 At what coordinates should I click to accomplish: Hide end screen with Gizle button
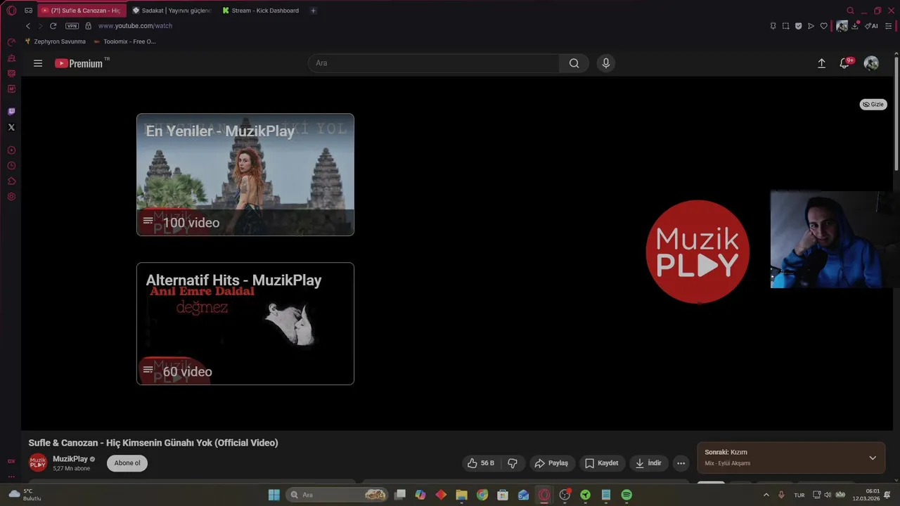(873, 104)
